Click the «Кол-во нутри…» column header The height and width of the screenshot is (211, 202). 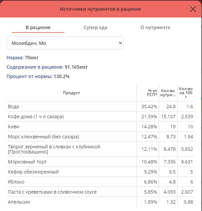click(168, 93)
